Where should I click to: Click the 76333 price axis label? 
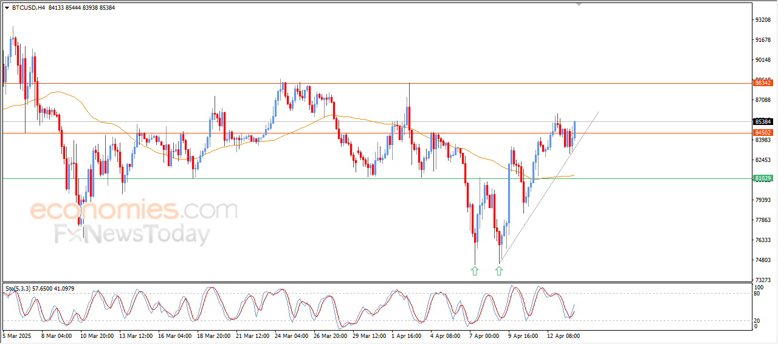(763, 240)
